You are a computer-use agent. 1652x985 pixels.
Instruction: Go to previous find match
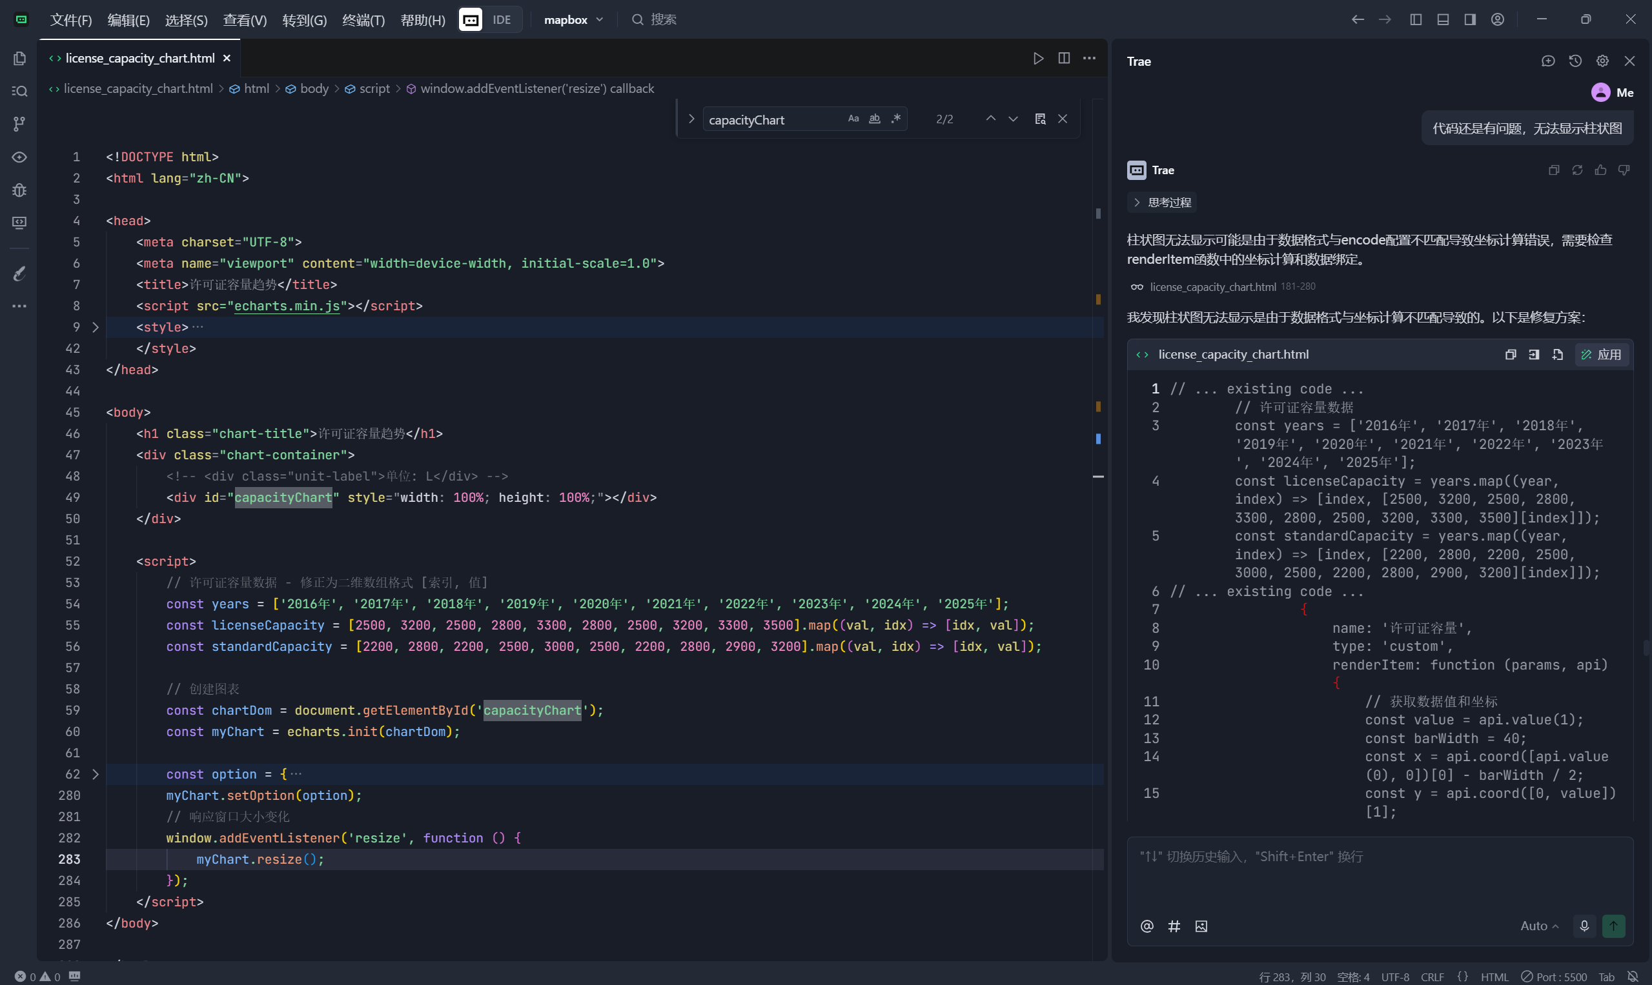pyautogui.click(x=990, y=119)
